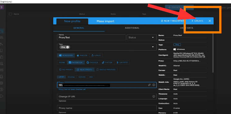231x114 pixels.
Task: Open billing via the dollar sidebar icon
Action: [x=2, y=89]
